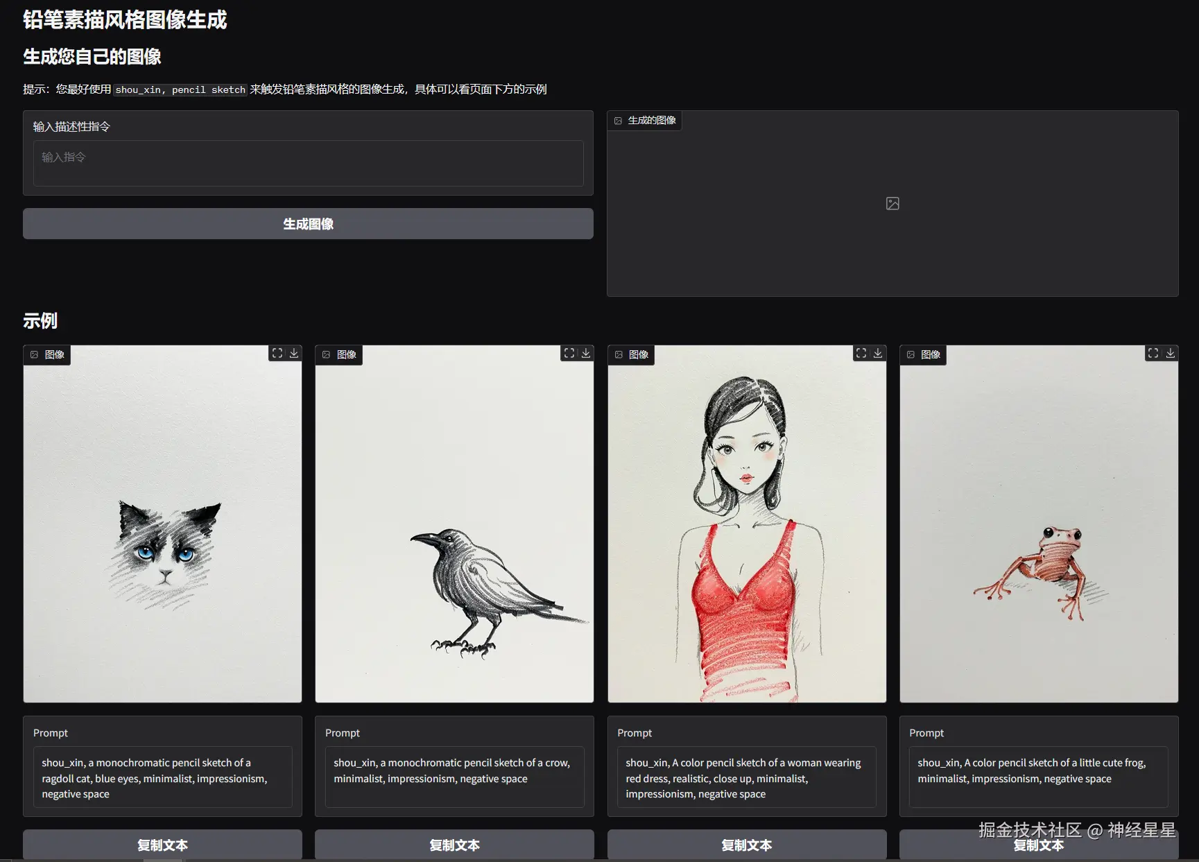Image resolution: width=1199 pixels, height=862 pixels.
Task: Open frog sketch in fullscreen
Action: 1153,353
